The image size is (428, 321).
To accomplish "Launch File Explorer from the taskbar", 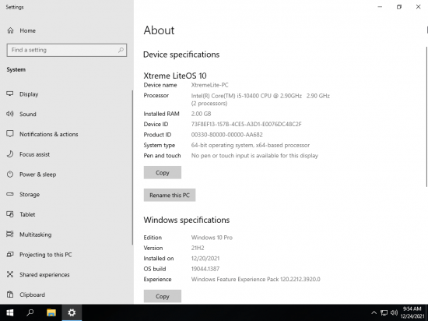I will (51, 312).
